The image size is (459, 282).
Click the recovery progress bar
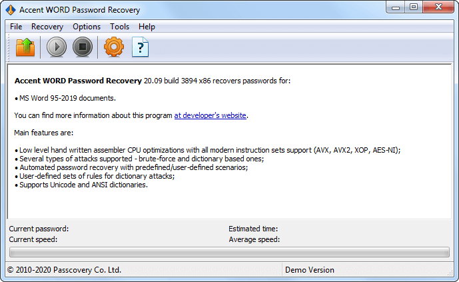point(229,252)
